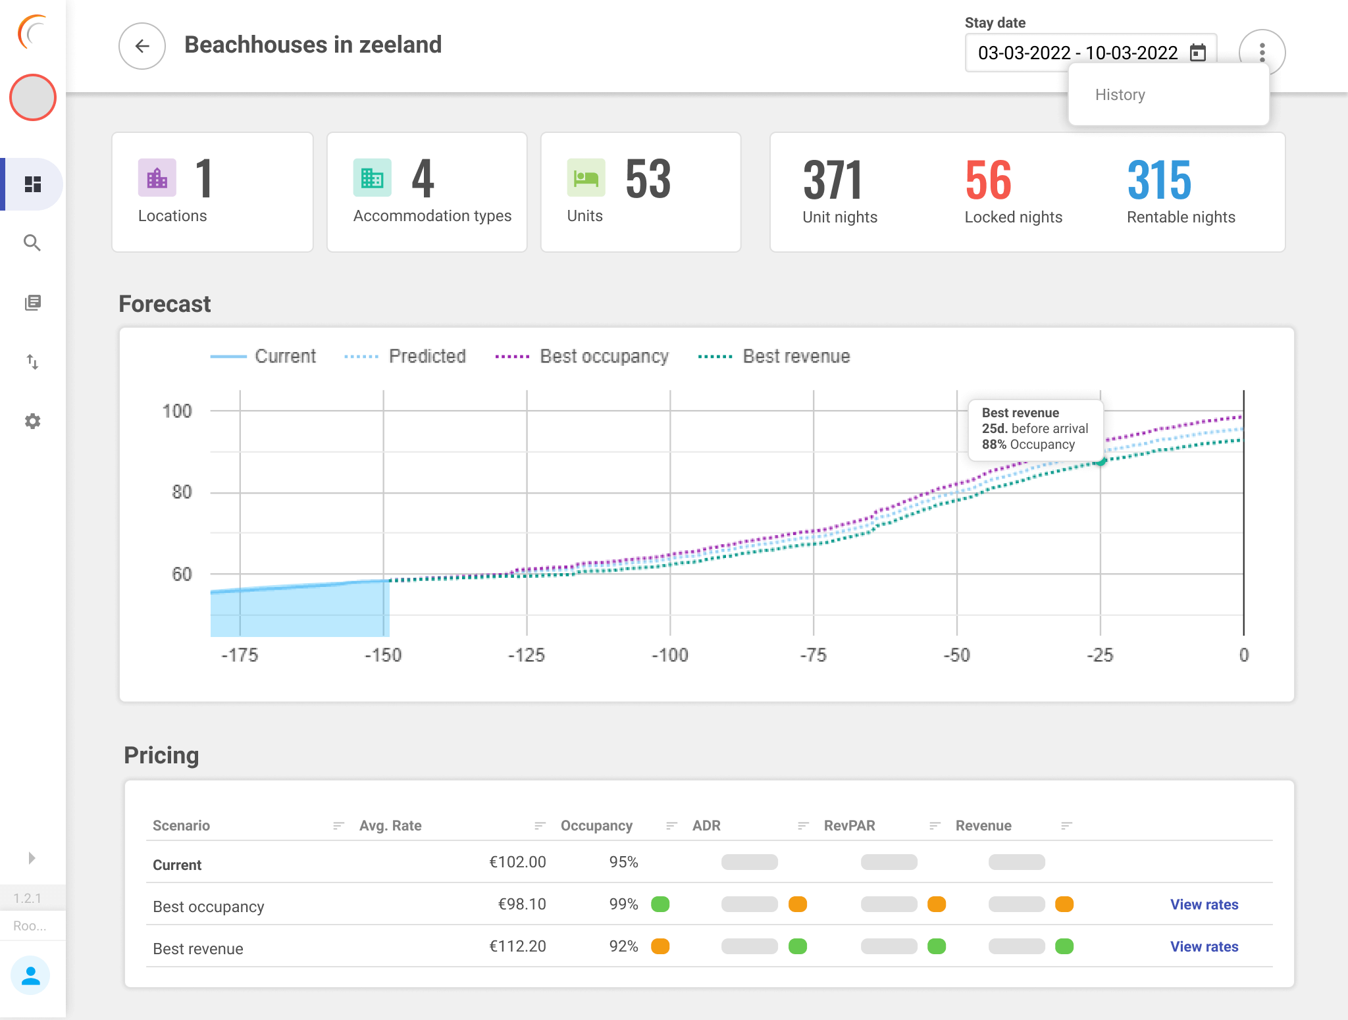Open the Avg. Rate column filter icon

540,826
